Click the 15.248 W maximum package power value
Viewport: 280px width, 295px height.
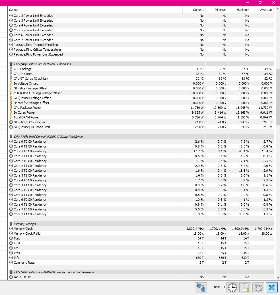pyautogui.click(x=242, y=108)
